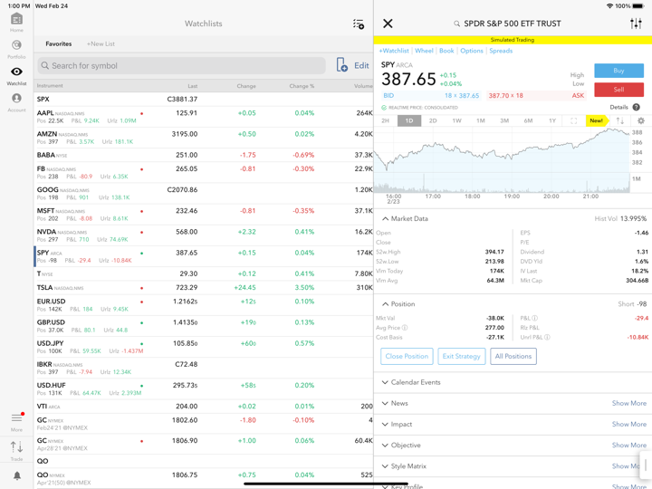Open the Home tab in sidebar
This screenshot has width=652, height=489.
pyautogui.click(x=16, y=22)
